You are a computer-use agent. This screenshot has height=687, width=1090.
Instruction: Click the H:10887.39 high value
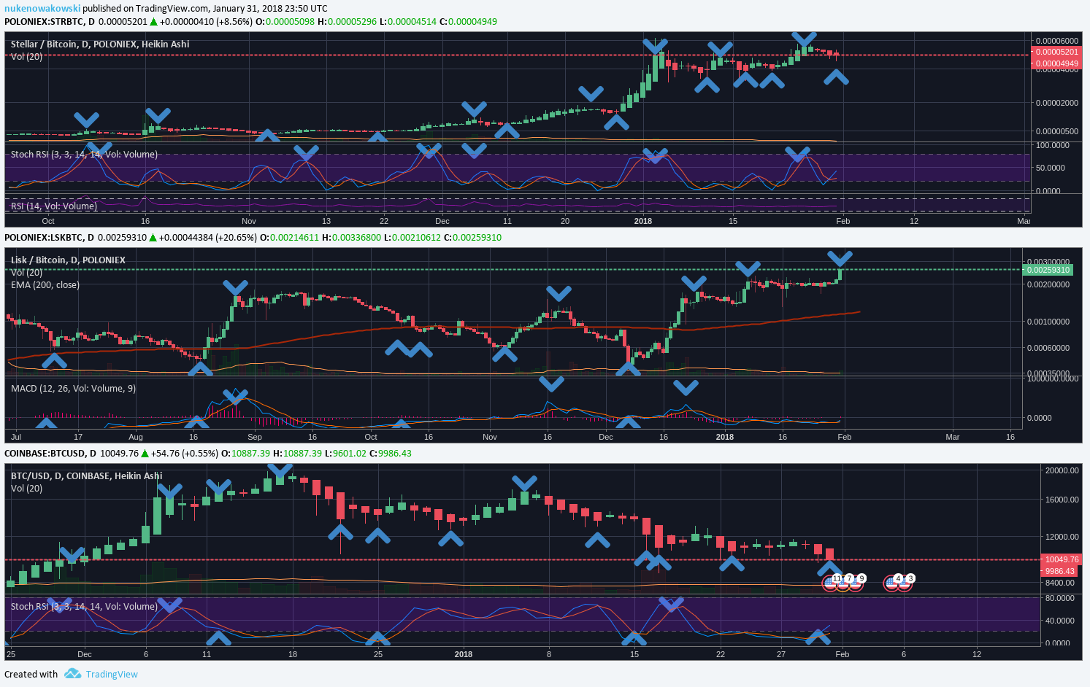point(297,453)
